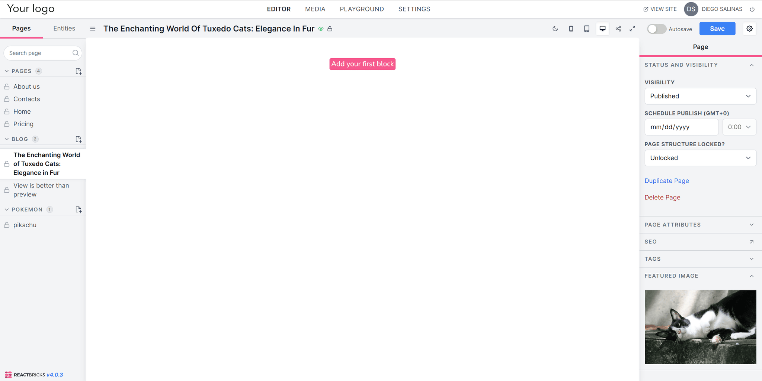
Task: Add new page in BLOG section
Action: (79, 139)
